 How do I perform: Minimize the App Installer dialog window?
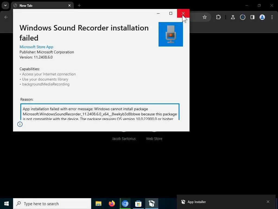point(158,13)
